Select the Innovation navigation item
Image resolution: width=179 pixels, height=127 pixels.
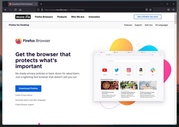coord(94,17)
